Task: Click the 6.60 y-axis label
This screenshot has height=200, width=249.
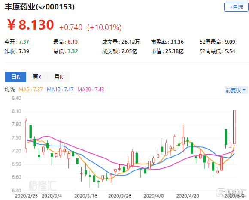Action: point(16,177)
